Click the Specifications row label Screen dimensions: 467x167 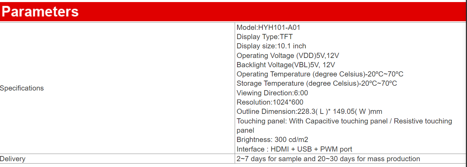22,88
